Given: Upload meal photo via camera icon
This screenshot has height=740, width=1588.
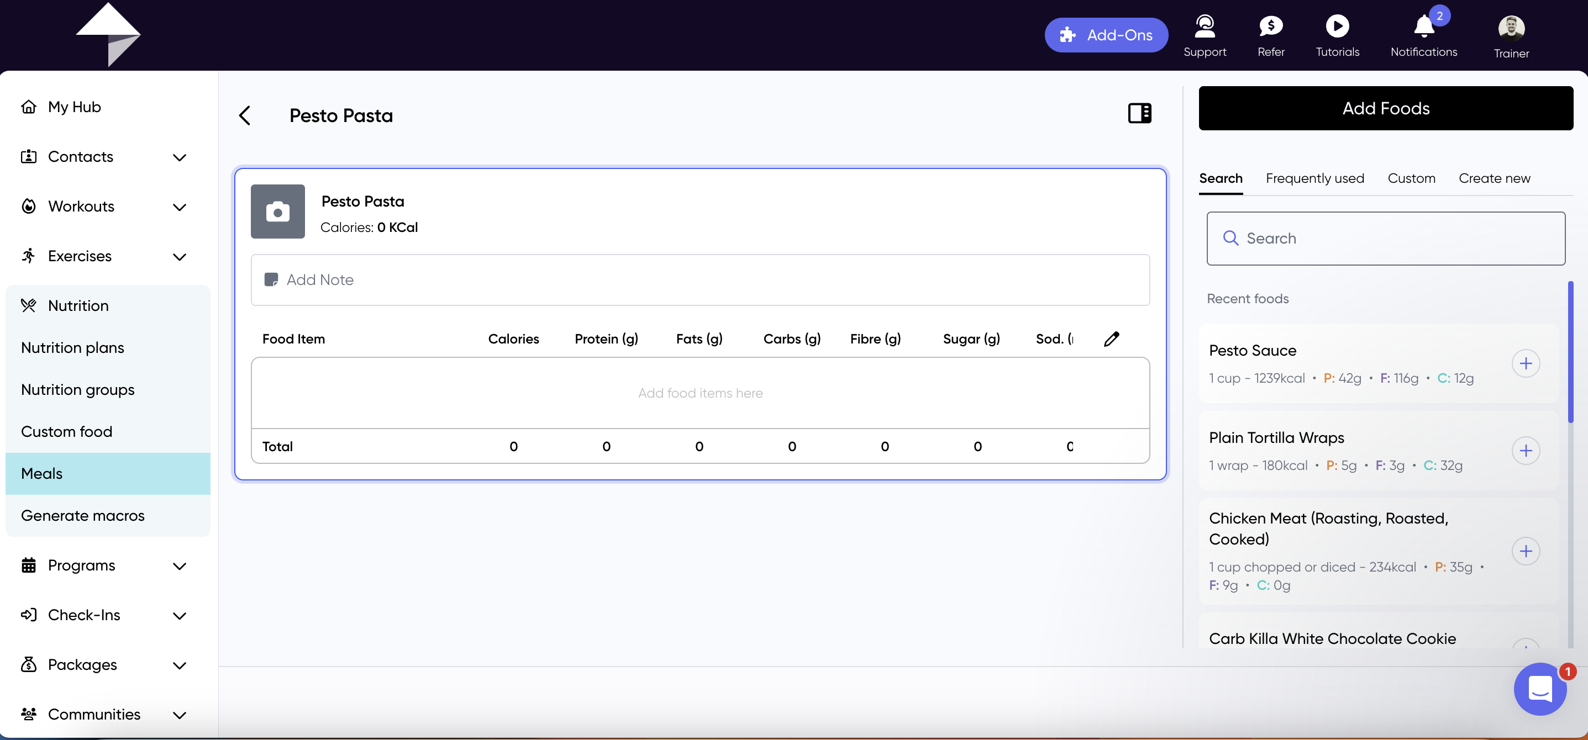Looking at the screenshot, I should click(x=277, y=212).
